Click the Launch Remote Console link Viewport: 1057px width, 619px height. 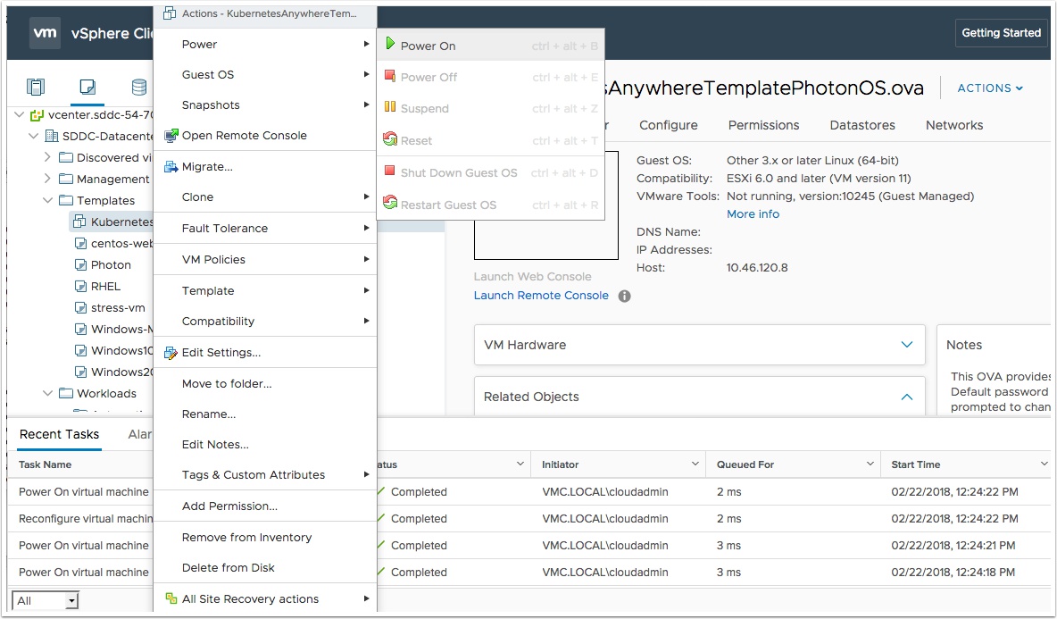click(x=541, y=296)
